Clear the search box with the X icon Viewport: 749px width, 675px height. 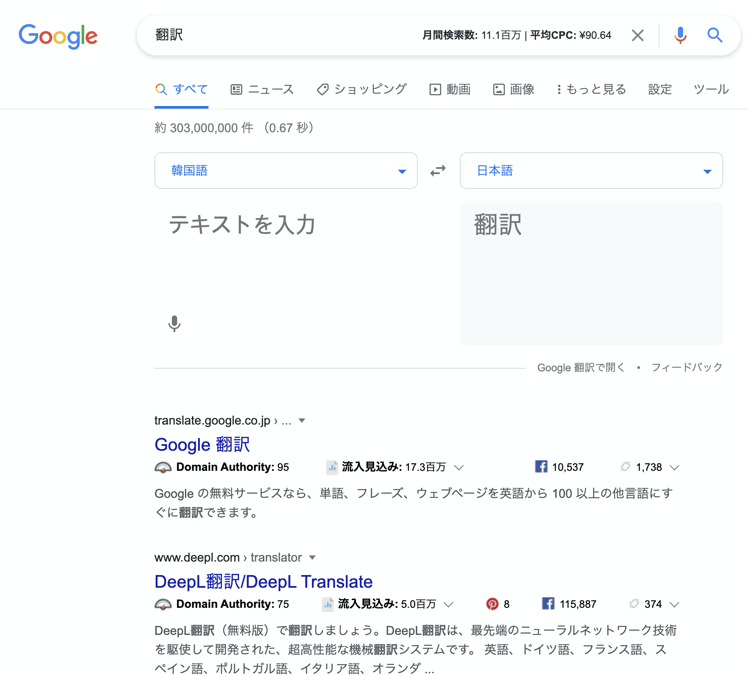click(638, 35)
